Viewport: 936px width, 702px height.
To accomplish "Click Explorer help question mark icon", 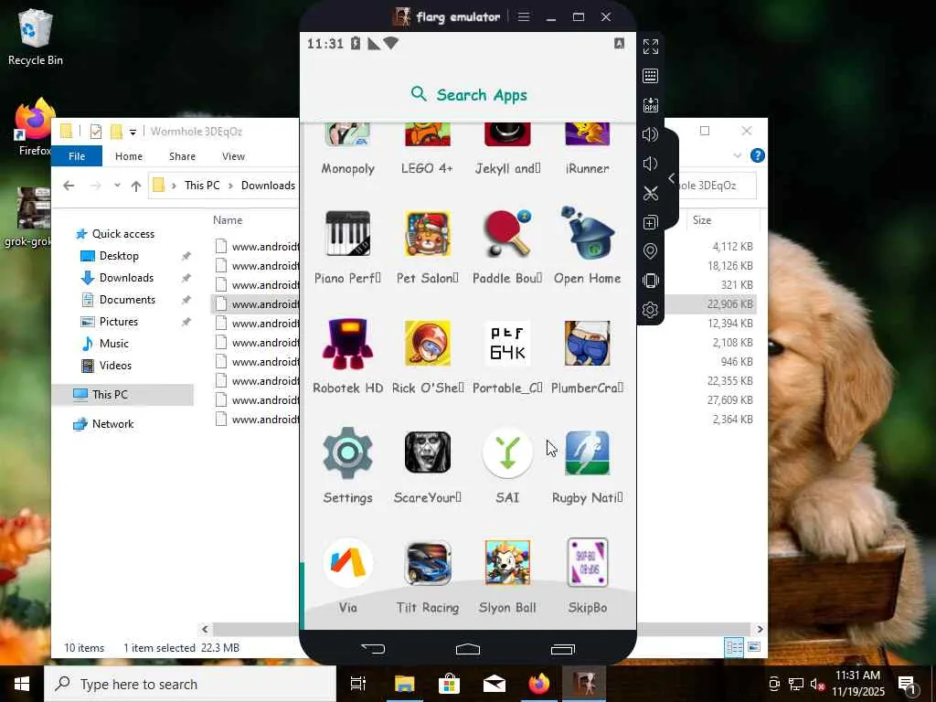I will 758,155.
